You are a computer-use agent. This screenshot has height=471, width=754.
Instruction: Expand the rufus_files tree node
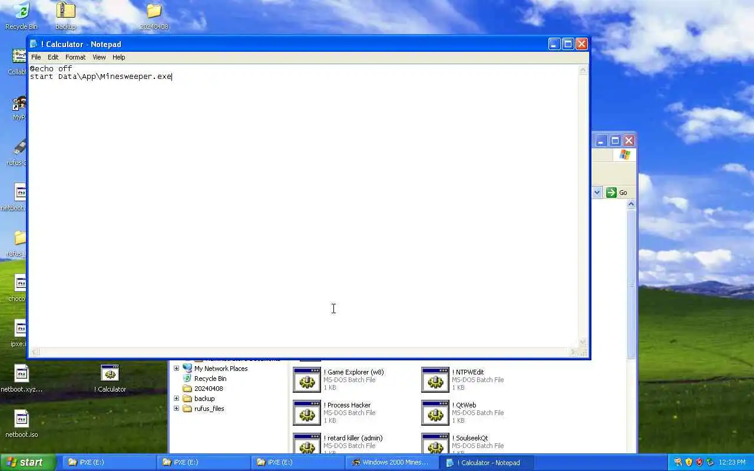point(176,409)
